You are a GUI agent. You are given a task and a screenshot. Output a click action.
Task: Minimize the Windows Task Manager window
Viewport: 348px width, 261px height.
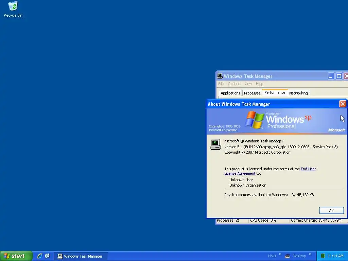click(x=331, y=76)
